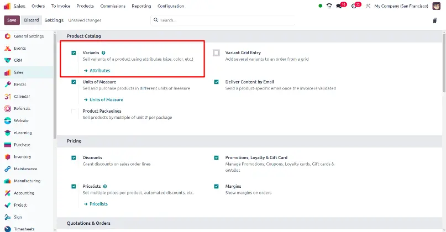
Task: Uncheck the Discounts checkbox
Action: pyautogui.click(x=74, y=157)
